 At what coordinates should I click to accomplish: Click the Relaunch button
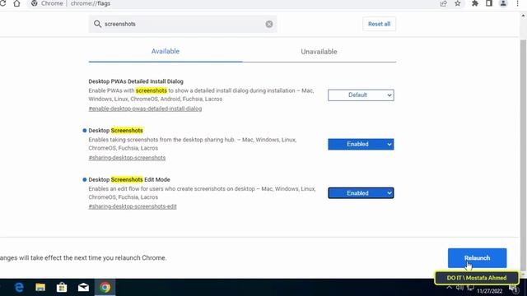(477, 258)
